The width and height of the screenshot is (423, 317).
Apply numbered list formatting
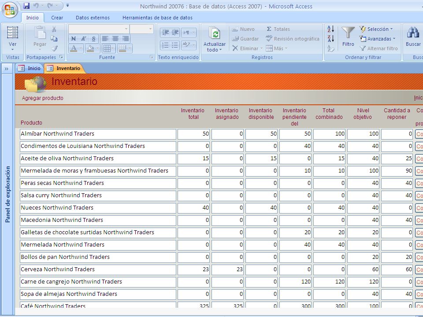pyautogui.click(x=165, y=45)
